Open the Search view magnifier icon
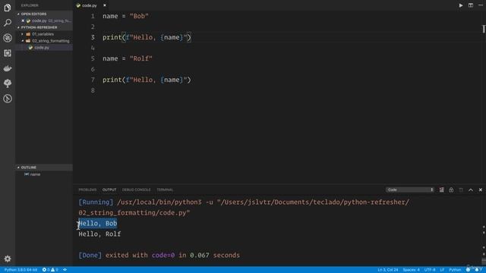This screenshot has width=486, height=273. (8, 23)
